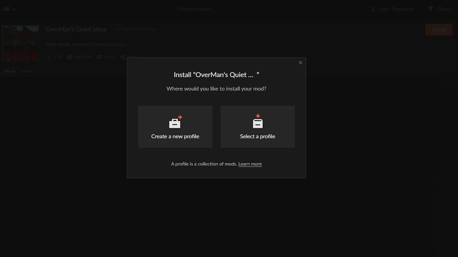Open the OverMan's Quiet place mod thumbnail
The width and height of the screenshot is (458, 257).
(x=20, y=43)
